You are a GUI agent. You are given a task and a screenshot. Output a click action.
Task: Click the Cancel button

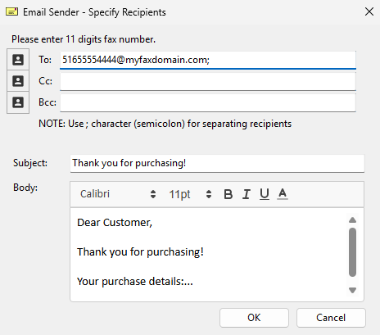click(x=331, y=318)
